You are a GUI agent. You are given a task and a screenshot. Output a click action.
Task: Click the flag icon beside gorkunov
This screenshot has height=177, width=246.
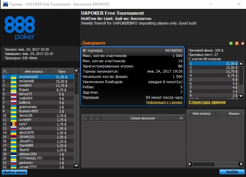[x=14, y=163]
